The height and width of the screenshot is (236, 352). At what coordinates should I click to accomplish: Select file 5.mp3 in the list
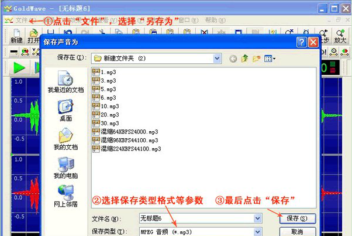coord(104,89)
